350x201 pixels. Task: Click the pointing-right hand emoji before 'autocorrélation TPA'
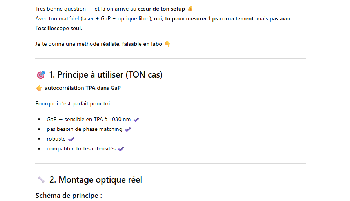(x=39, y=88)
